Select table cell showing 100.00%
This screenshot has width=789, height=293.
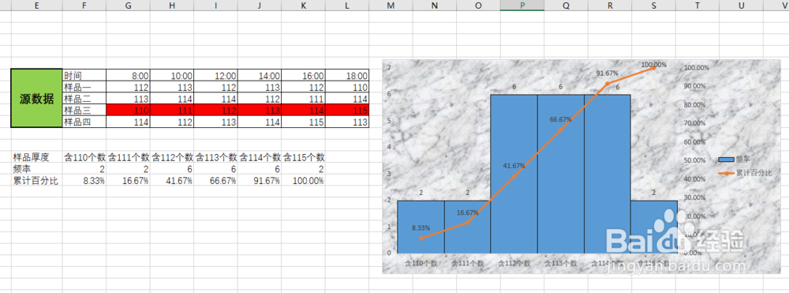[x=304, y=181]
